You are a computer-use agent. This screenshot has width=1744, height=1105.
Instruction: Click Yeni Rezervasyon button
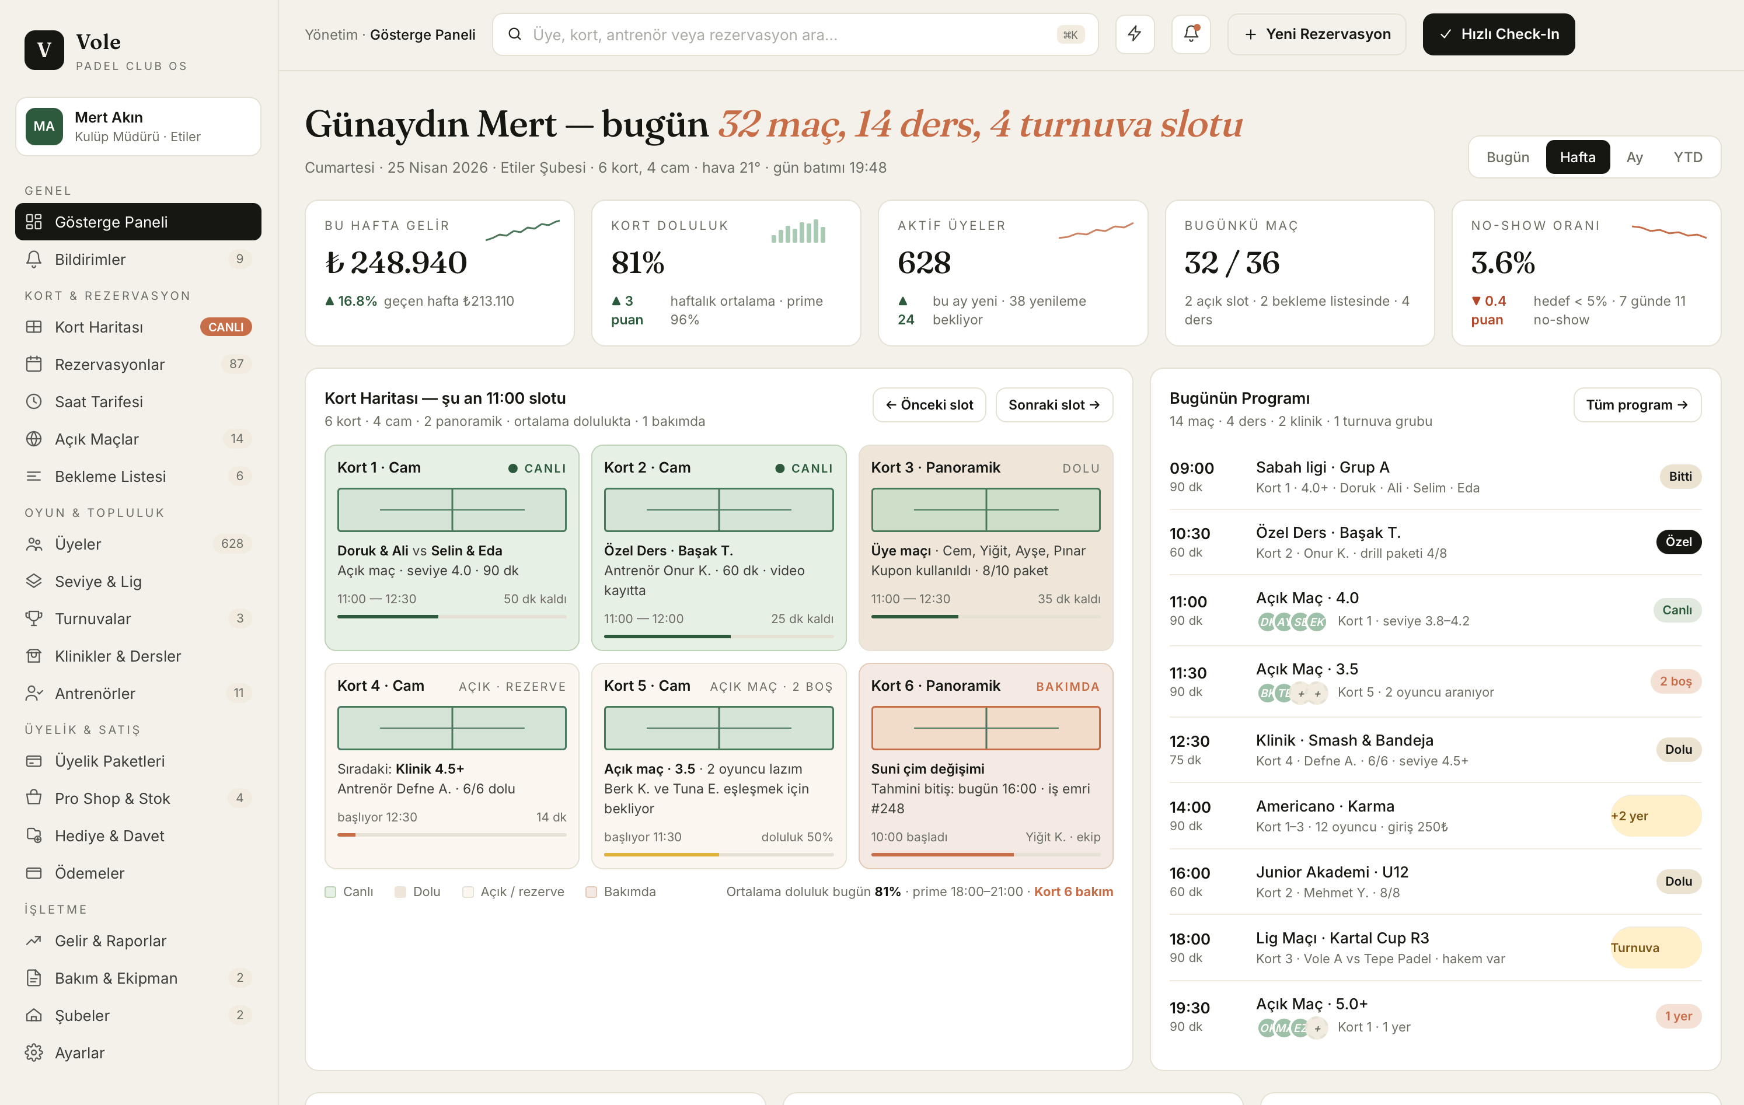click(x=1316, y=34)
